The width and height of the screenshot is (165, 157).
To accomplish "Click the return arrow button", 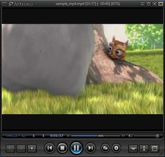I will tap(21, 149).
